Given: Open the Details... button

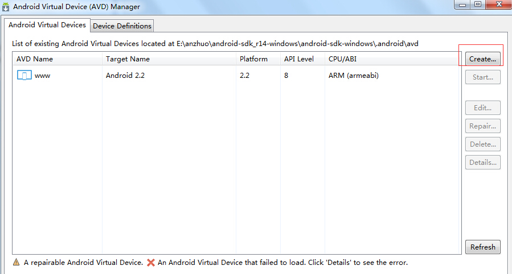Looking at the screenshot, I should click(482, 163).
